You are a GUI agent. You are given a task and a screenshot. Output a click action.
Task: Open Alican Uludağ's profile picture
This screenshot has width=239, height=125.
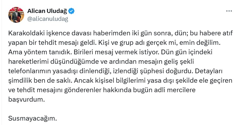[x=16, y=15]
